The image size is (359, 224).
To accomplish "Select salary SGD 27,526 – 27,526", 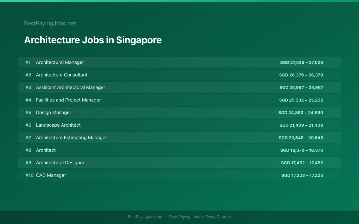I will click(x=302, y=62).
